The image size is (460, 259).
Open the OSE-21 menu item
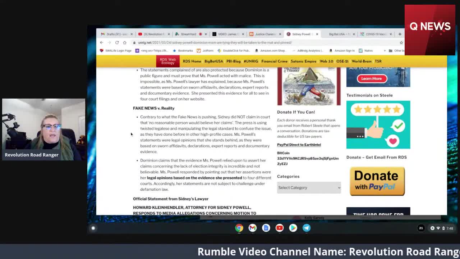[x=342, y=61]
